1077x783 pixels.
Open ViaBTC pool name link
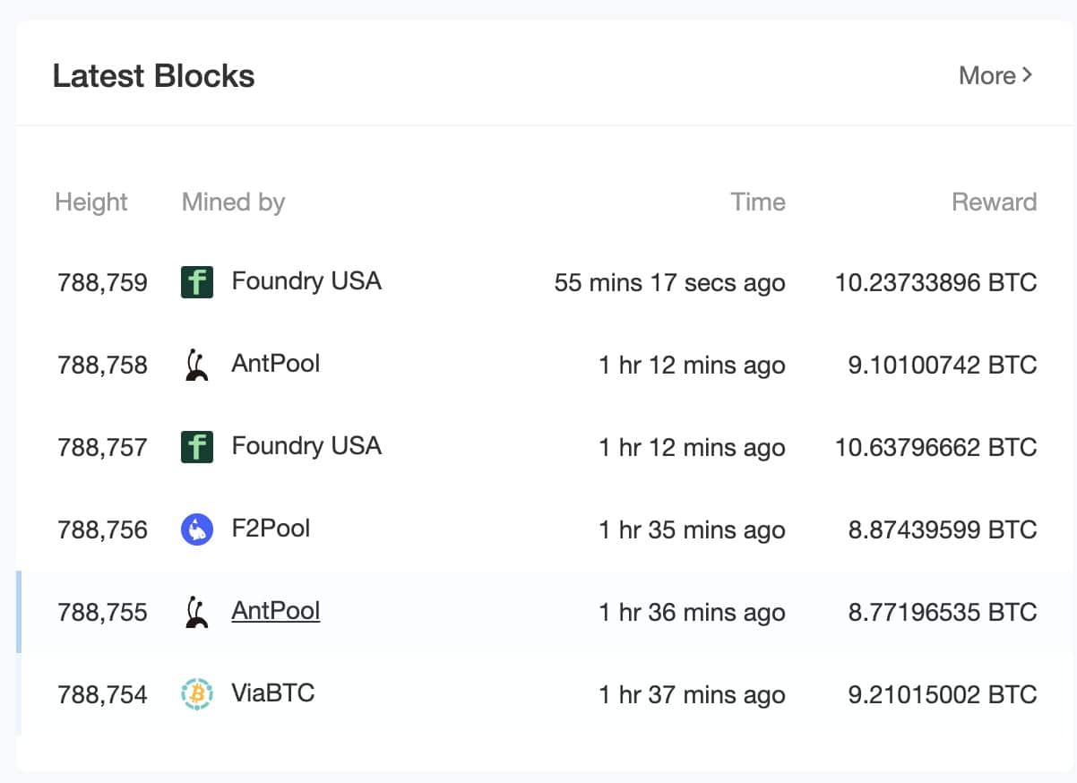pos(272,693)
